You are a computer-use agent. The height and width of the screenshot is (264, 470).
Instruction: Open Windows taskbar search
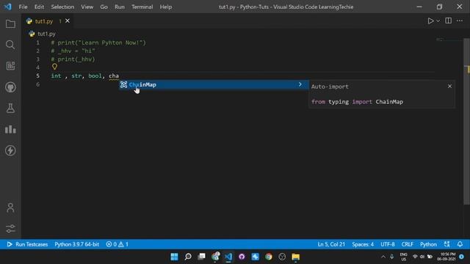tap(188, 257)
